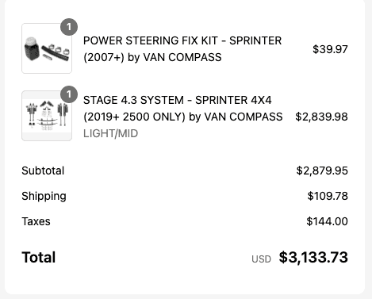This screenshot has width=372, height=299.
Task: Select the Power Steering Fix Kit title
Action: tap(182, 49)
